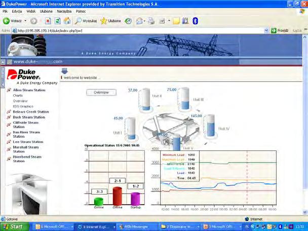Click the address bar URL field

click(137, 30)
